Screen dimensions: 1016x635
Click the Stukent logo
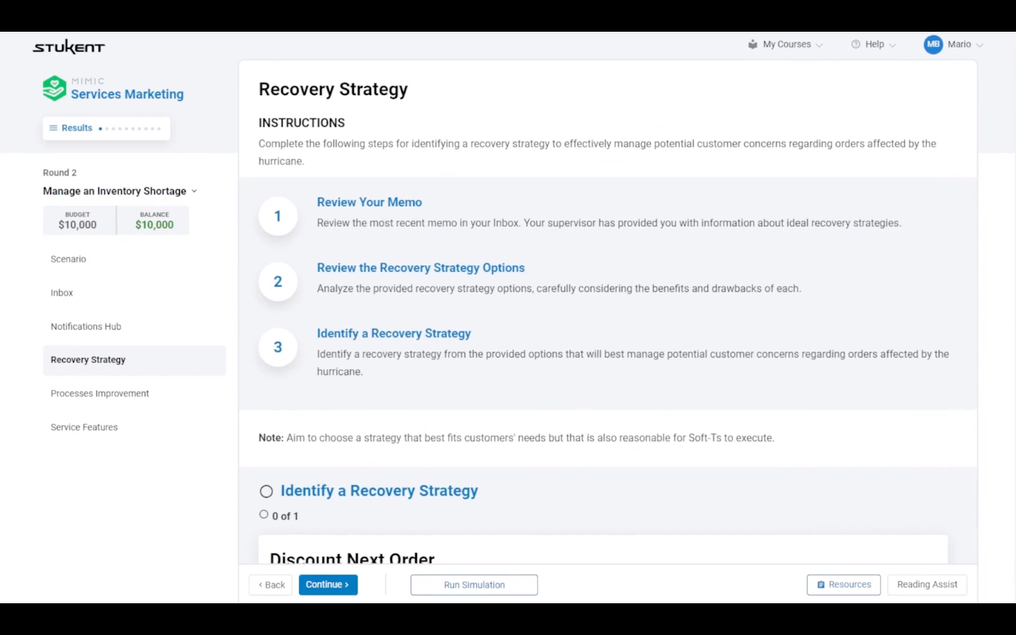point(69,47)
